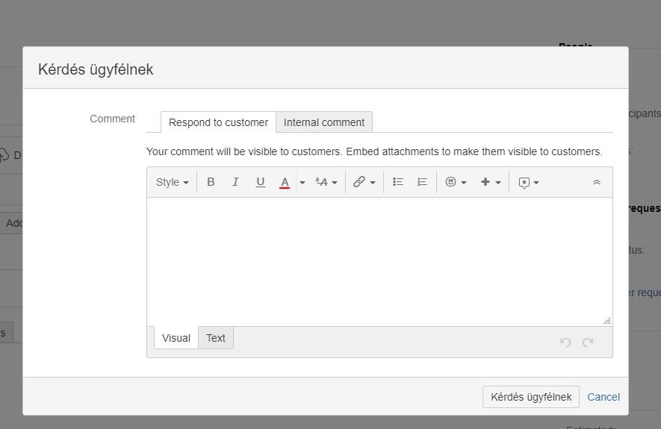This screenshot has height=429, width=661.
Task: Insert a numbered list
Action: click(x=422, y=182)
